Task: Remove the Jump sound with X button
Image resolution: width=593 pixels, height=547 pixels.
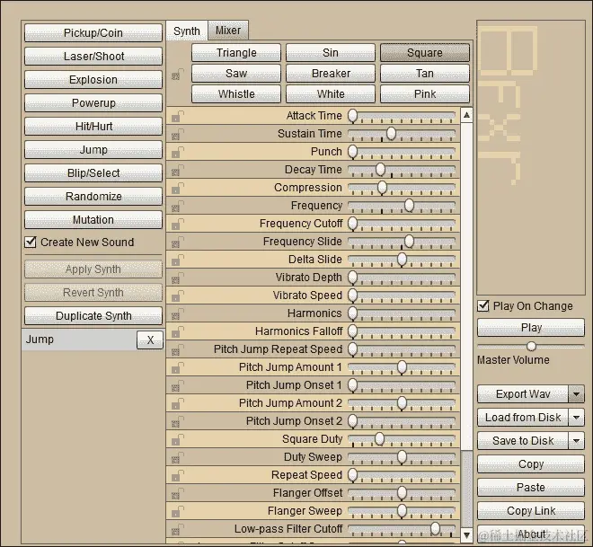Action: point(150,340)
